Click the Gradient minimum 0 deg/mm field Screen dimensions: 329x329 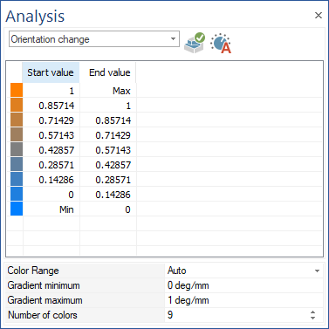coord(243,285)
